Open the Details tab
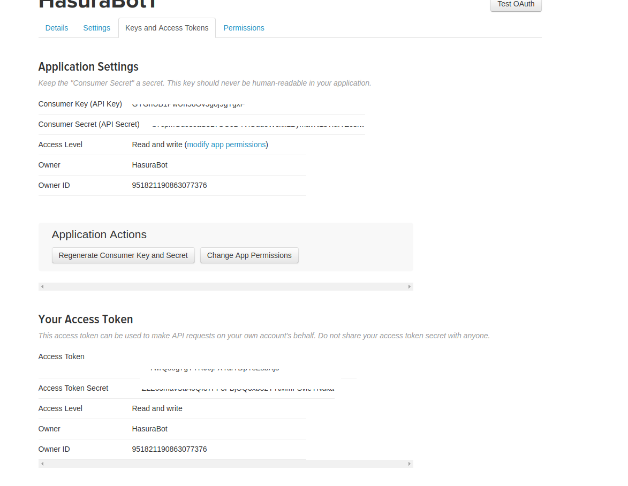The width and height of the screenshot is (628, 486). (x=56, y=28)
